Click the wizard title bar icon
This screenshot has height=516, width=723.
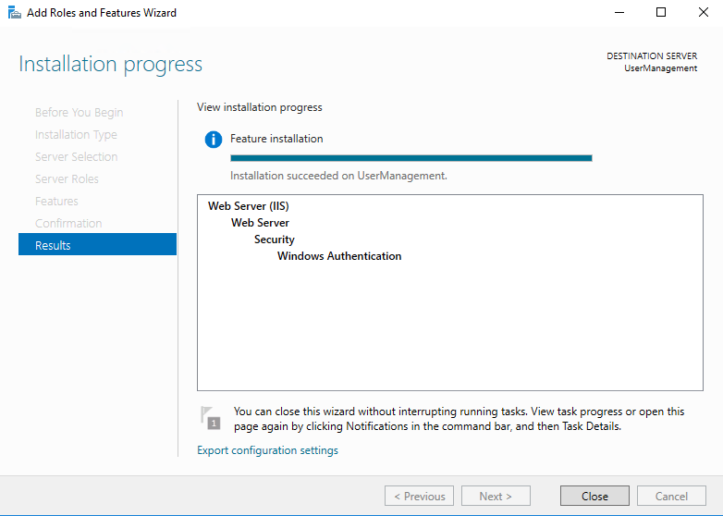pyautogui.click(x=14, y=12)
